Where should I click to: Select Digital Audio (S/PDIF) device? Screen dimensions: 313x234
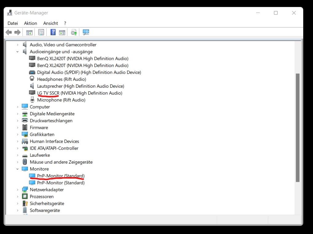89,72
